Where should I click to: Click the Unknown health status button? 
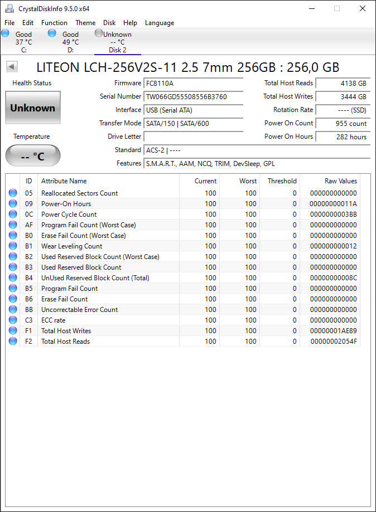click(33, 108)
